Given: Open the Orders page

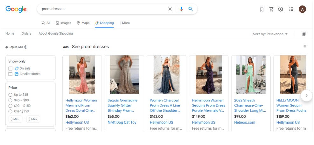Looking at the screenshot, I should [26, 34].
